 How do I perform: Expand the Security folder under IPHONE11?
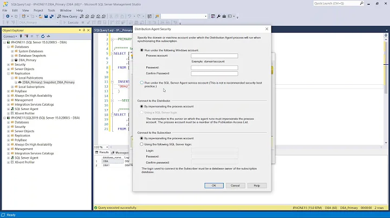9,65
